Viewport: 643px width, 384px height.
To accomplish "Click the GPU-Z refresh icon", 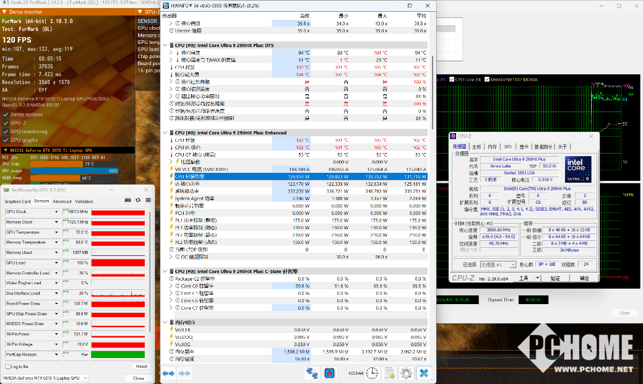I will [x=138, y=200].
